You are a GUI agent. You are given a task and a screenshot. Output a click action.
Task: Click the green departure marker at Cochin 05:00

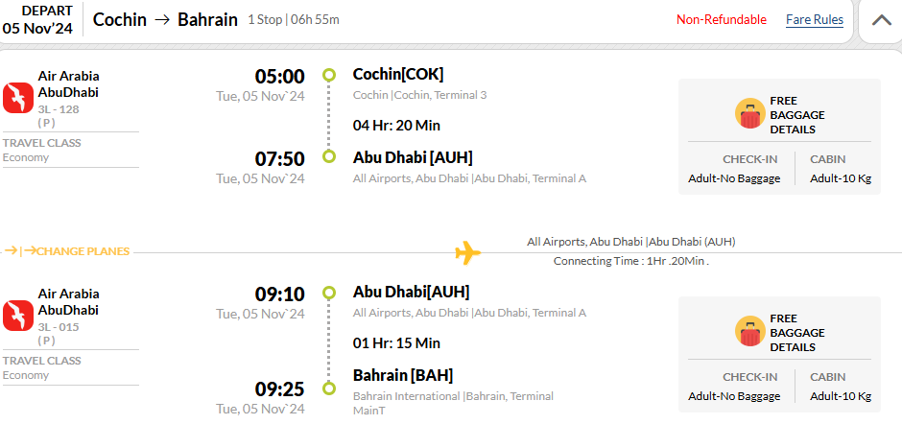point(329,75)
